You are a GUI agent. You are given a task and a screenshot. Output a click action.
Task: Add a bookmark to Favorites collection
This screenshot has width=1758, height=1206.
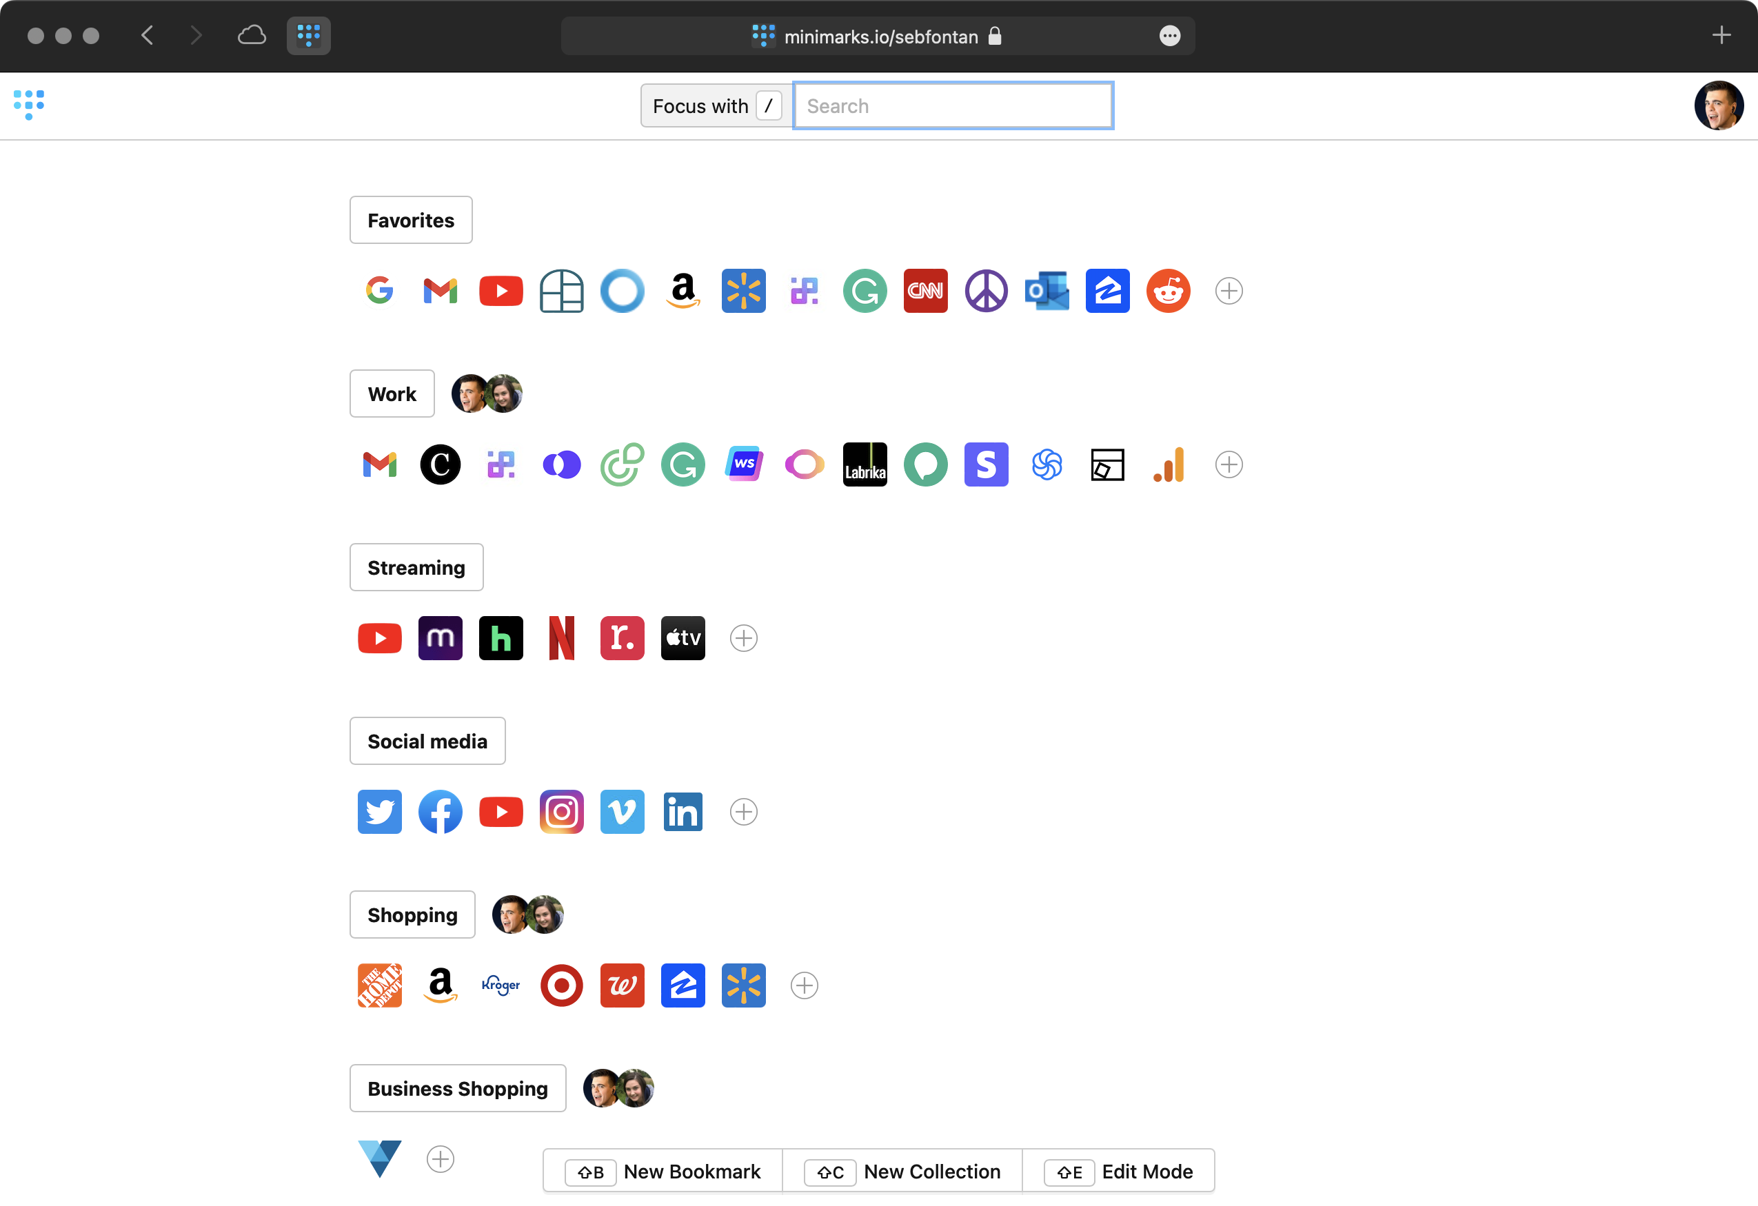pos(1229,291)
